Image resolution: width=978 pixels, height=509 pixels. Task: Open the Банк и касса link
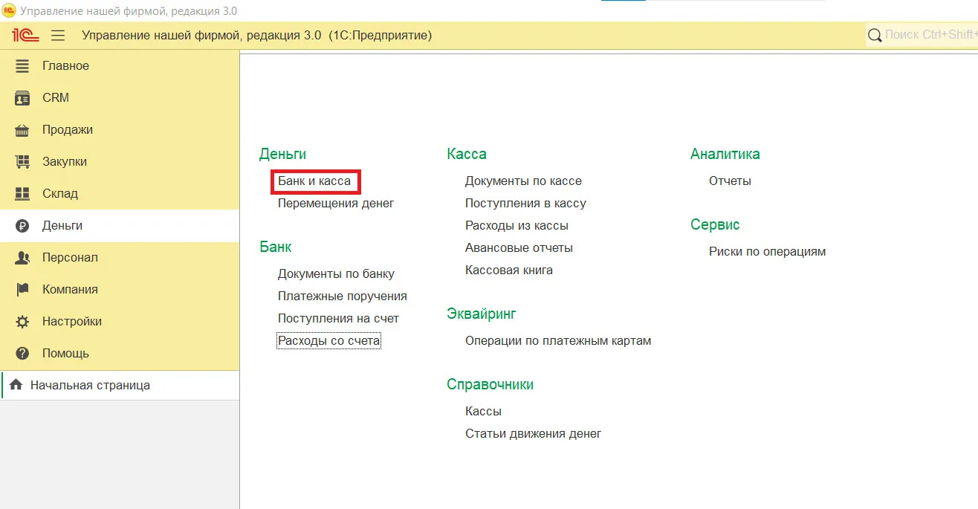click(x=314, y=181)
